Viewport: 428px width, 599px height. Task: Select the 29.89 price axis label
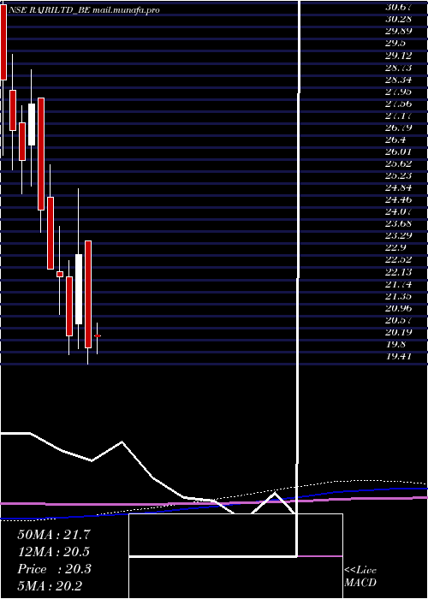pos(398,31)
